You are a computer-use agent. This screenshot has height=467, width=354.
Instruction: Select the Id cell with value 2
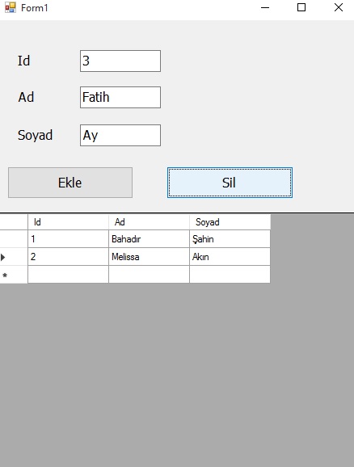click(68, 257)
